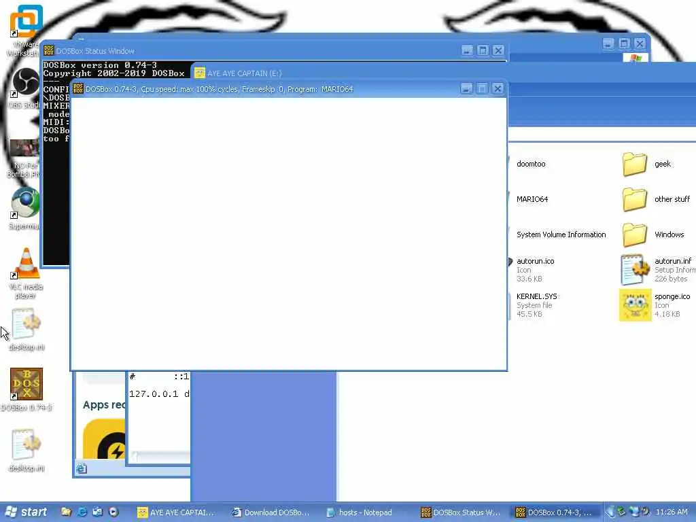The height and width of the screenshot is (522, 696).
Task: Click the DOSBox Status Window title bar icon
Action: tap(49, 50)
